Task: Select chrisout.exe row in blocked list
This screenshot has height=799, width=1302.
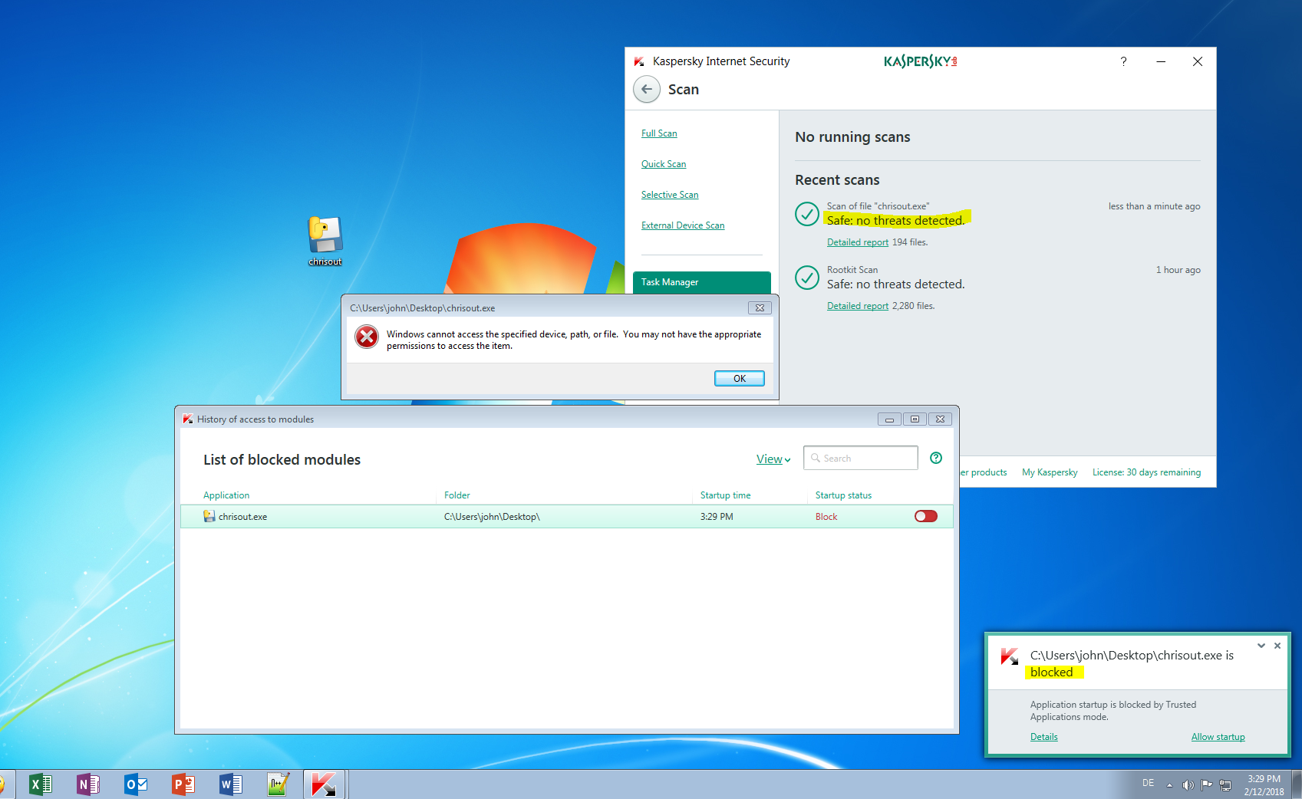Action: 567,516
